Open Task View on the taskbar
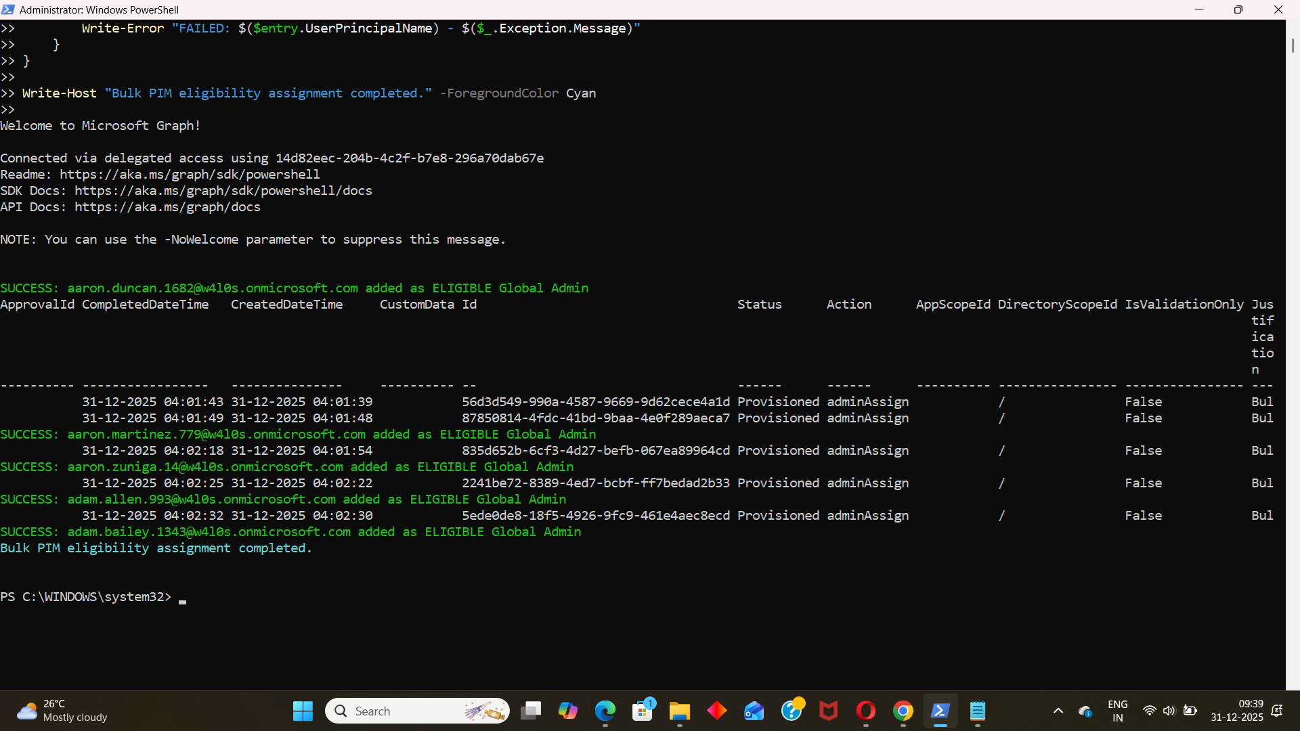 click(530, 711)
